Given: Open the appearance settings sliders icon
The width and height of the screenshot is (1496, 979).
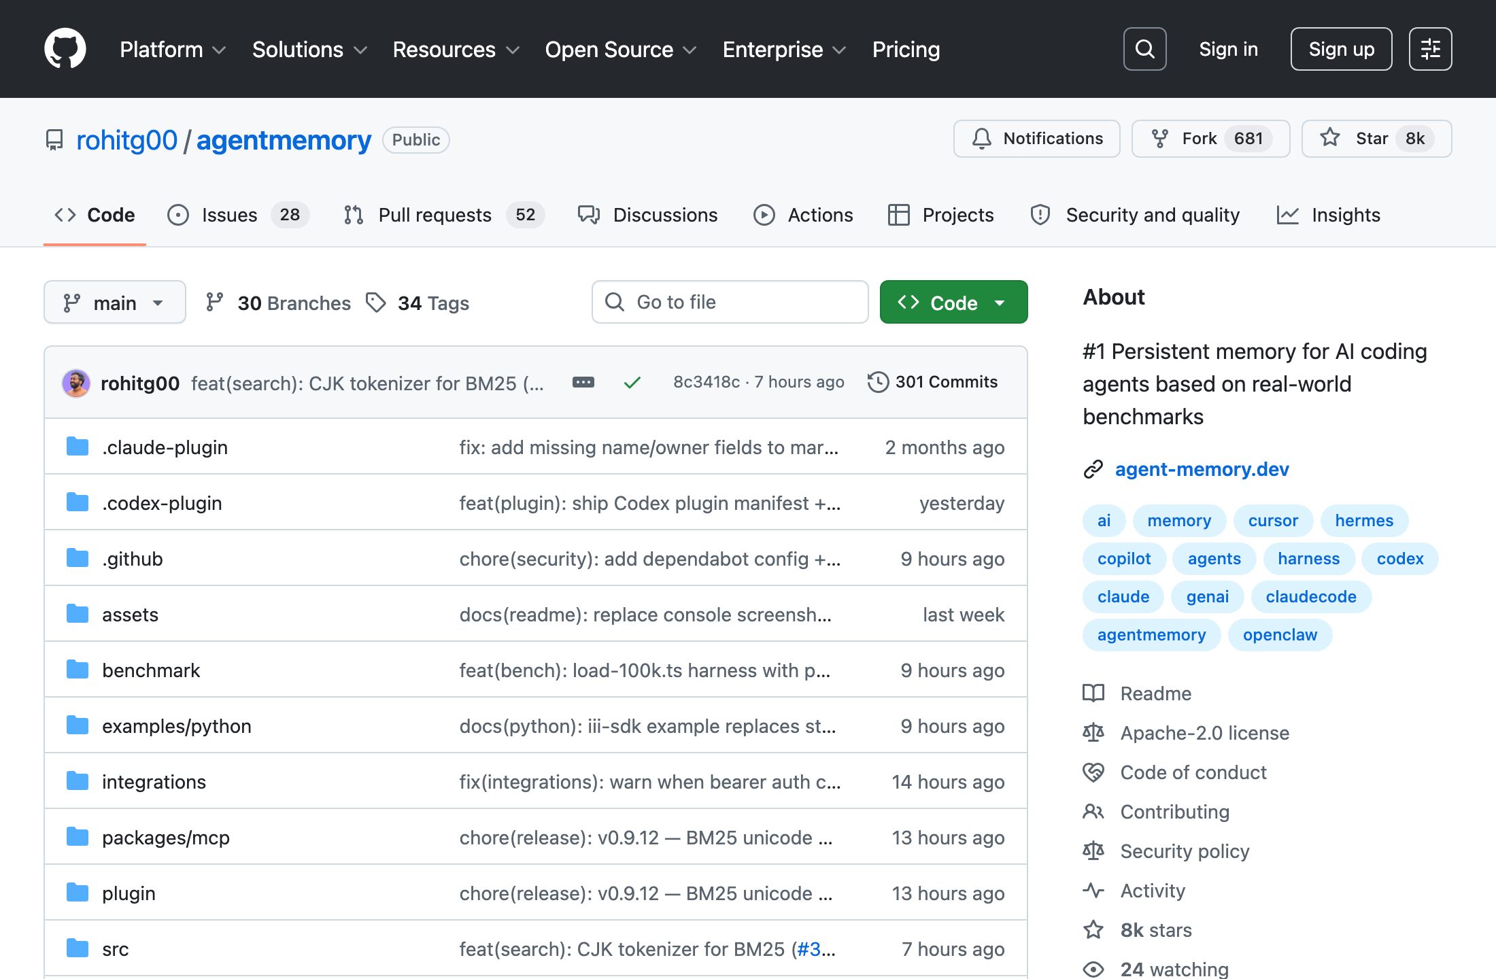Looking at the screenshot, I should click(x=1430, y=49).
